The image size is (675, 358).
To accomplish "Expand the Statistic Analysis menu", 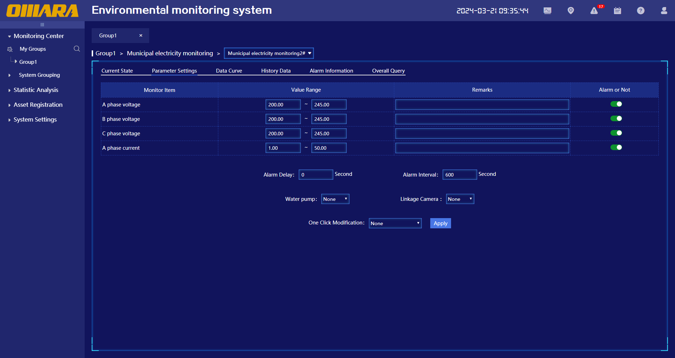I will pos(36,90).
